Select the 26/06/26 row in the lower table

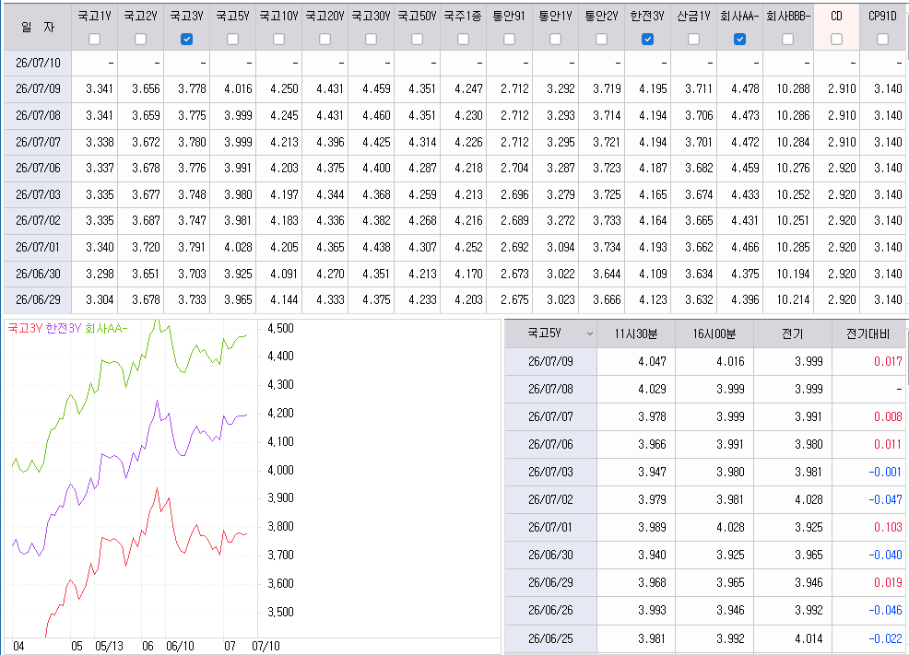(x=550, y=611)
